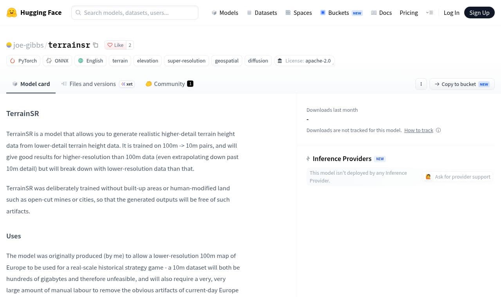501x297 pixels.
Task: Open the joe-gibbs username link
Action: coord(29,45)
